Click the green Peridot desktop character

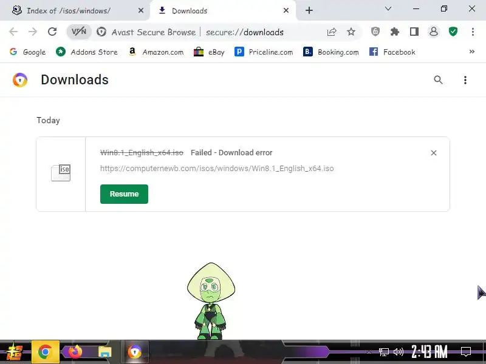click(211, 301)
